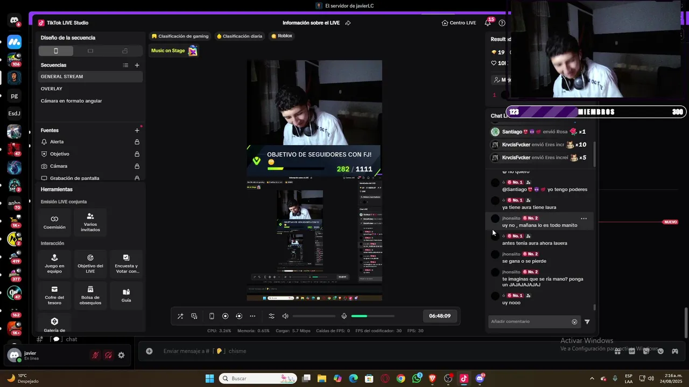Select the landscape layout button
Viewport: 689px width, 387px height.
[x=90, y=51]
